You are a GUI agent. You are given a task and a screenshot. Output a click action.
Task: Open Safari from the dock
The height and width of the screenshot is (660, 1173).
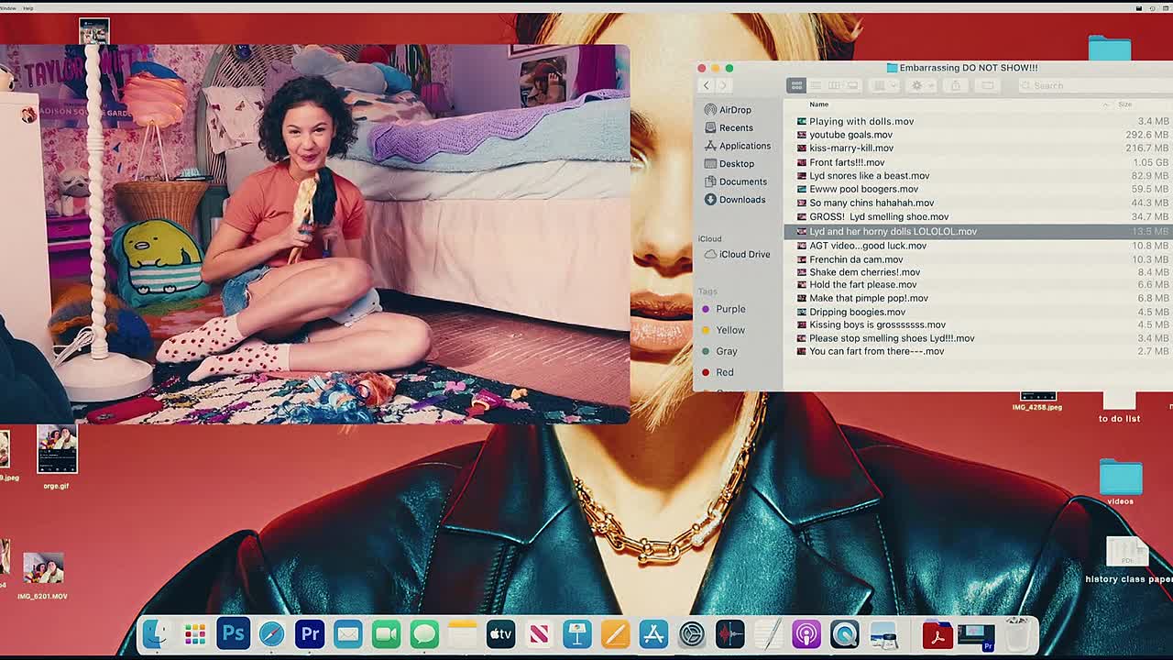tap(271, 633)
